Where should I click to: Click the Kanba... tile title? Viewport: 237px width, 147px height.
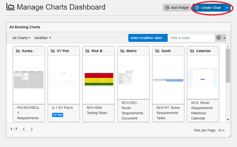click(29, 51)
